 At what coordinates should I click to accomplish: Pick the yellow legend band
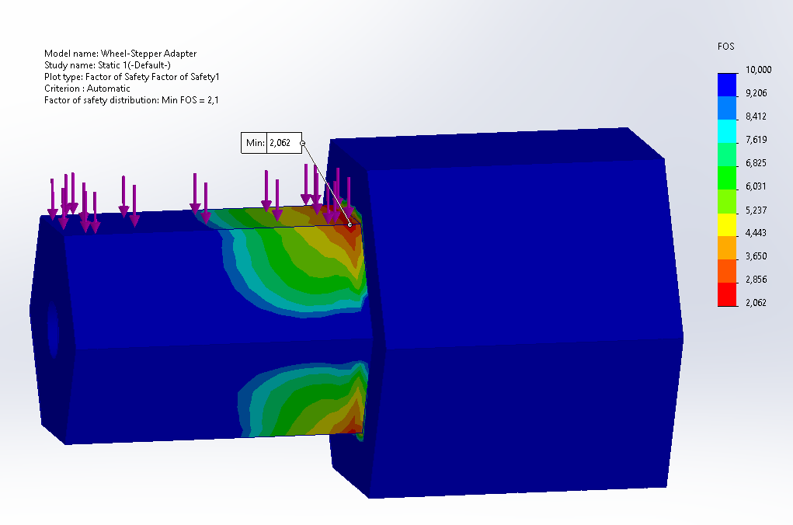click(x=727, y=224)
